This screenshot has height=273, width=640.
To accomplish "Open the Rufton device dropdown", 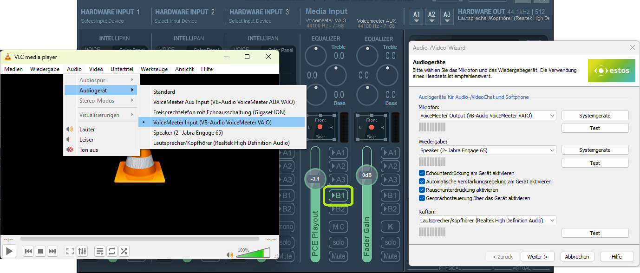I will coord(487,221).
